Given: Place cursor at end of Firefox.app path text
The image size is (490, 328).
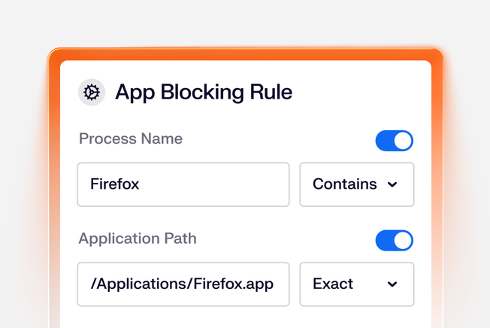Looking at the screenshot, I should click(274, 284).
